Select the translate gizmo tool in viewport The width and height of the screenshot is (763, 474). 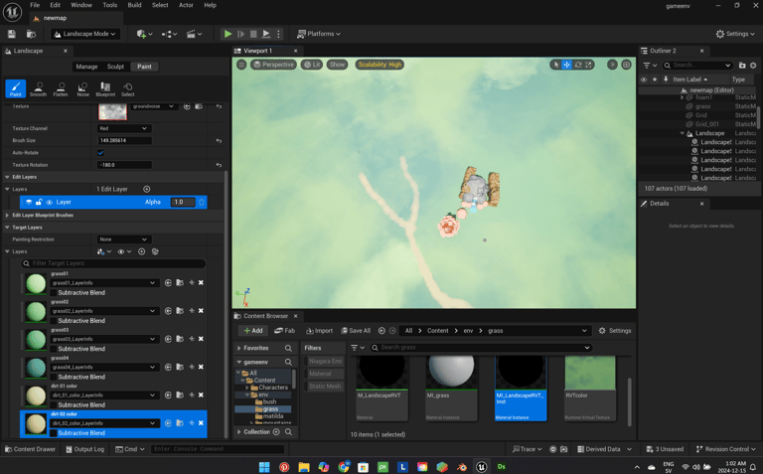pyautogui.click(x=566, y=65)
